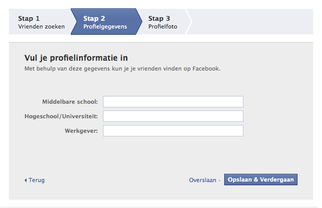Click the Middelbare school text field
Image resolution: width=322 pixels, height=208 pixels.
pos(173,102)
